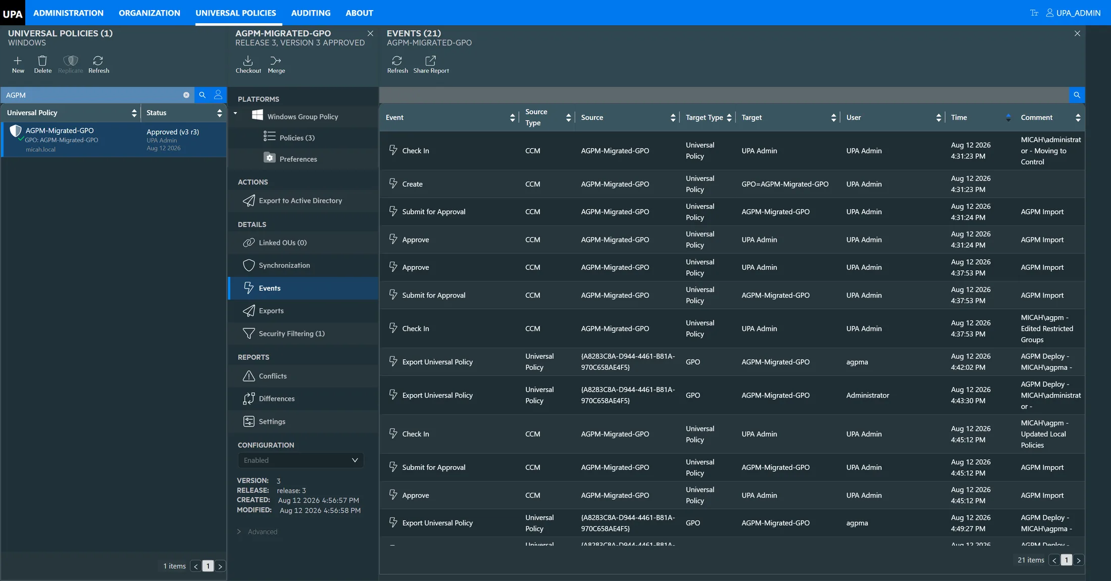Search the events list
Screen dimensions: 1111x581
pos(1077,95)
